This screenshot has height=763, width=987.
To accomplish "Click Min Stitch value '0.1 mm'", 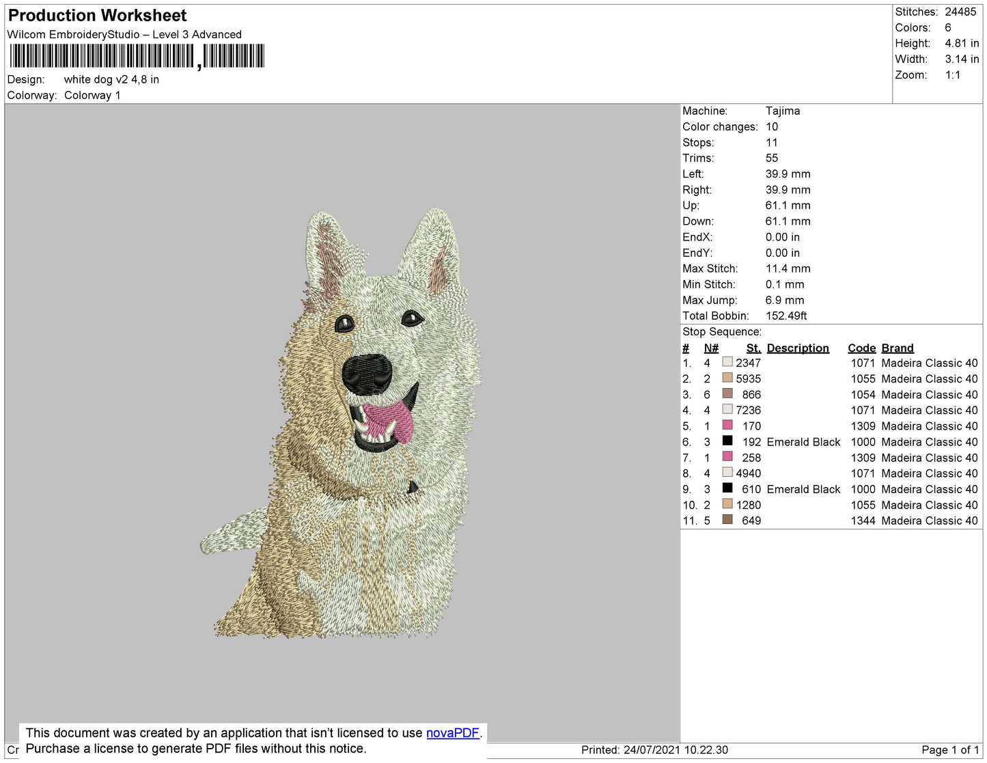I will point(785,284).
